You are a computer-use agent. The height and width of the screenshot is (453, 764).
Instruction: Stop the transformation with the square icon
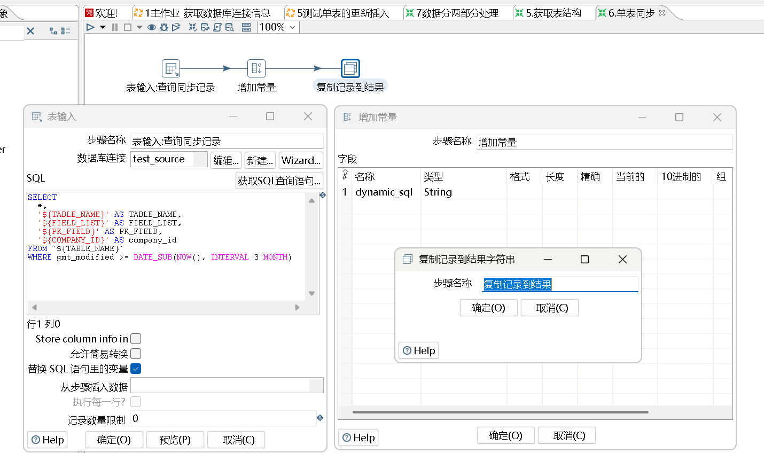tap(128, 27)
